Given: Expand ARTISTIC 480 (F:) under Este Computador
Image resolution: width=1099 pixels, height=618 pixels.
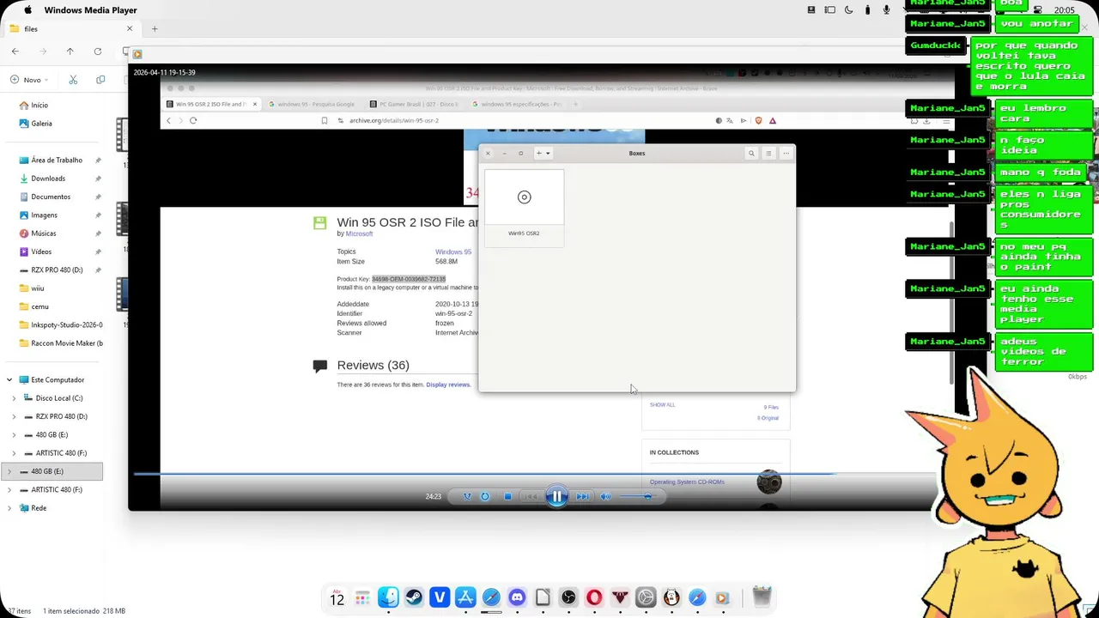Looking at the screenshot, I should click(14, 453).
